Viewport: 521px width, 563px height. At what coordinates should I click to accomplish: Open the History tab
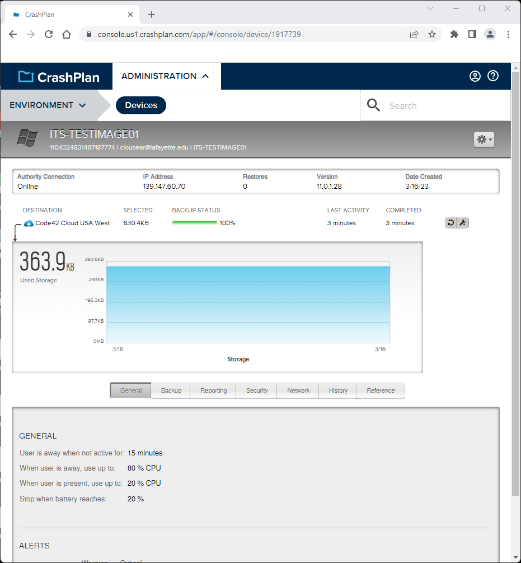[x=338, y=390]
